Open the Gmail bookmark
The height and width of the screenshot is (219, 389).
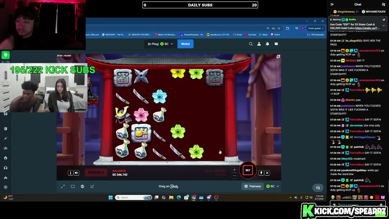coord(237,35)
